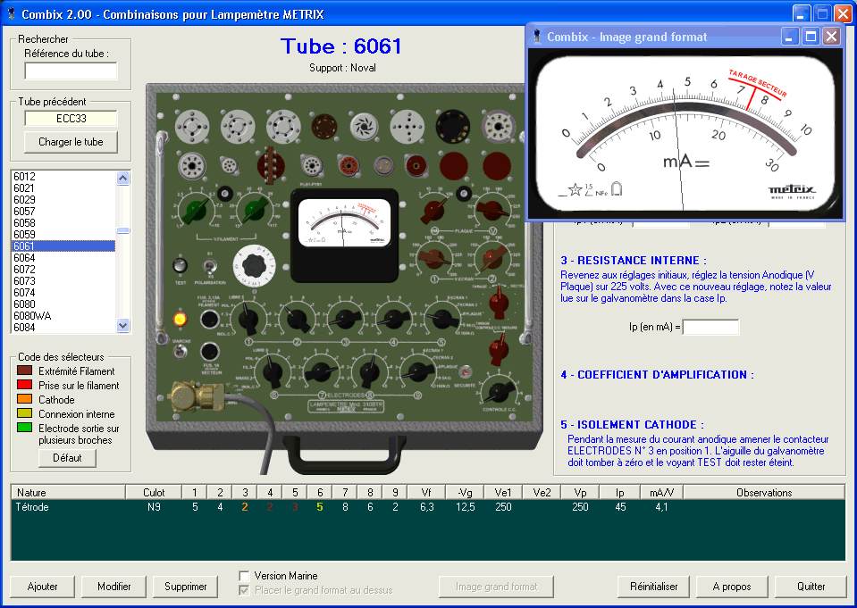Viewport: 857px width, 608px height.
Task: Click the Nature column header
Action: pyautogui.click(x=68, y=493)
